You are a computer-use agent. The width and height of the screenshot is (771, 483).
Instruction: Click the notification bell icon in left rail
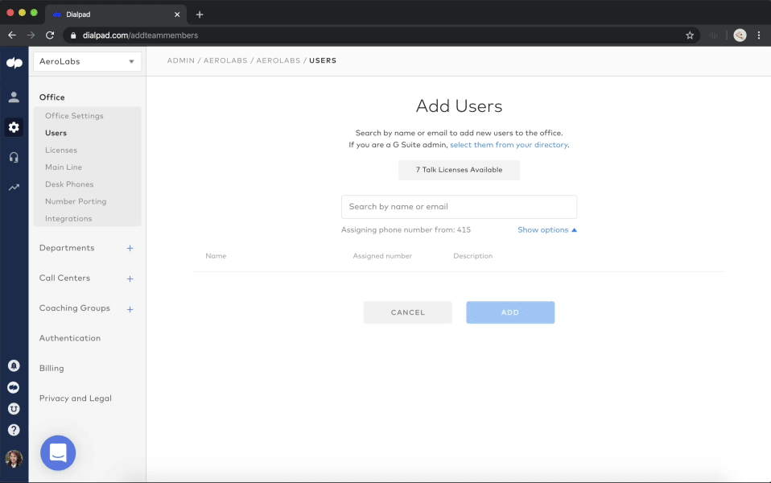14,365
